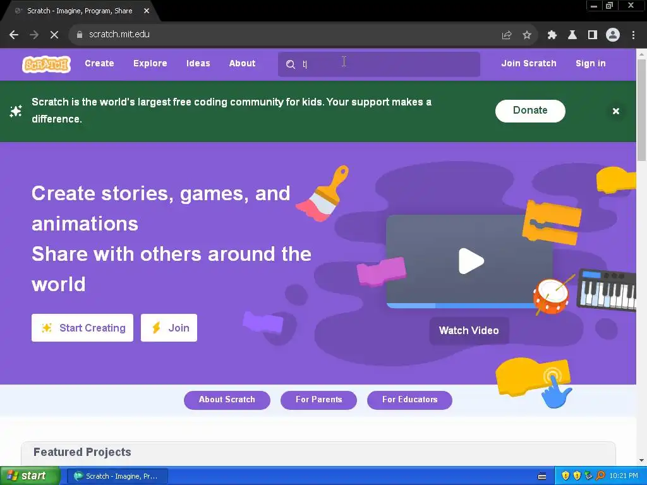Open the side panel icon
The width and height of the screenshot is (647, 485).
tap(593, 35)
